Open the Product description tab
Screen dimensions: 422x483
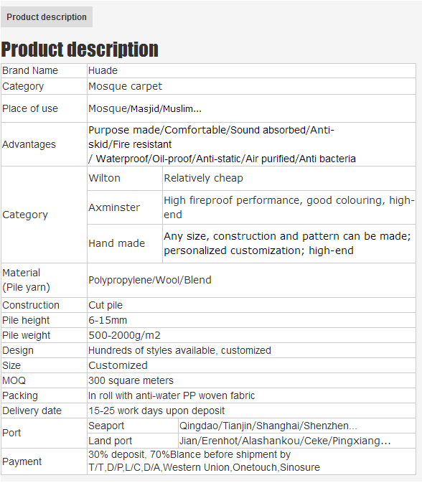click(47, 17)
